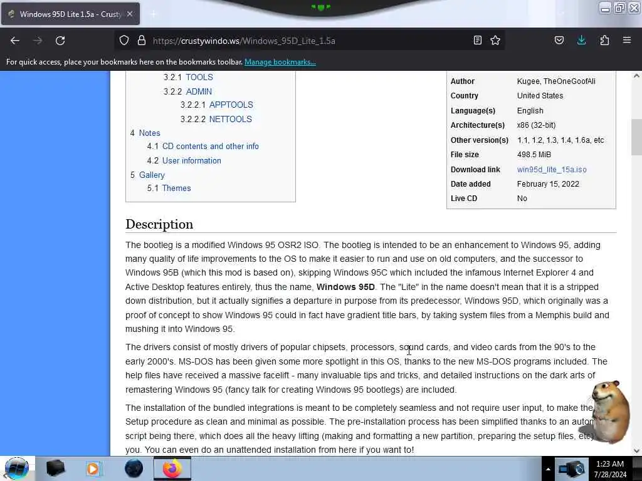
Task: Click 'February 15, 2022' date value
Action: point(548,184)
